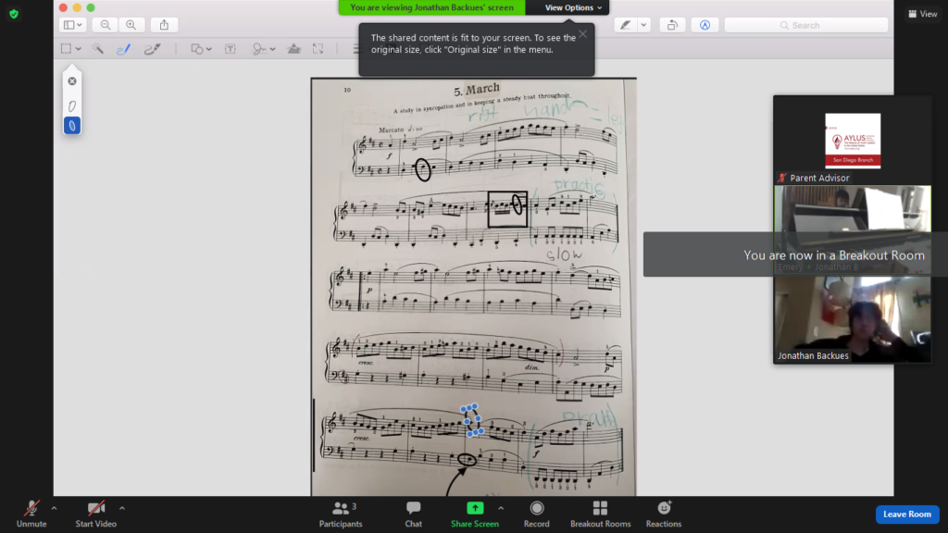Viewport: 948px width, 533px height.
Task: Close the pen thickness popup
Action: 72,81
